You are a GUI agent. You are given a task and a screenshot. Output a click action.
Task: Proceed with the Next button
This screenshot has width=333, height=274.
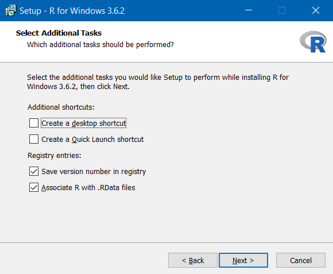(243, 260)
